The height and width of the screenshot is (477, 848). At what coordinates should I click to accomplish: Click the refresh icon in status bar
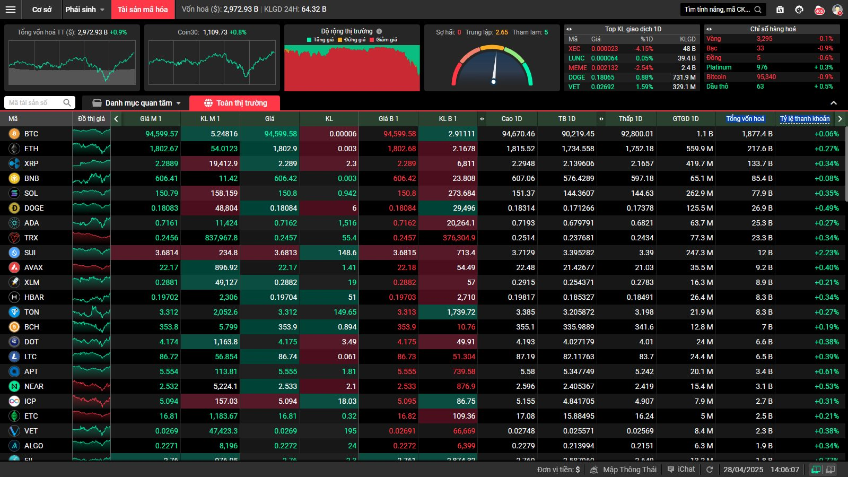point(710,470)
